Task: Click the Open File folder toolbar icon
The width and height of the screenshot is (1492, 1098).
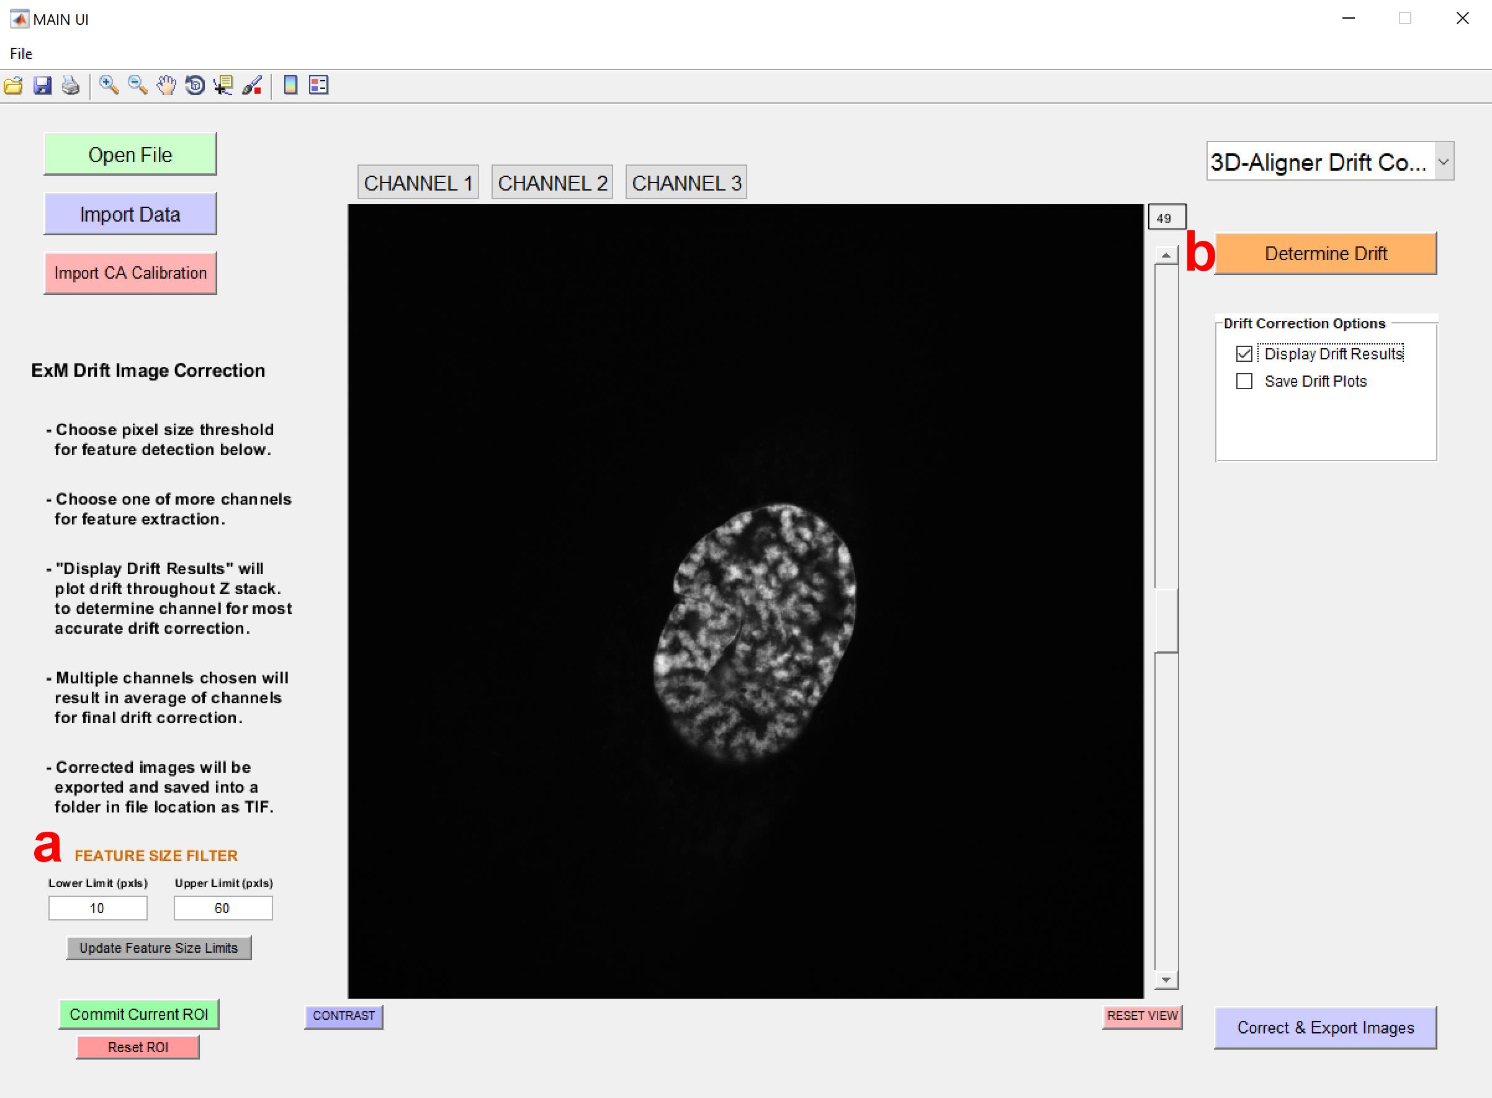Action: click(x=13, y=86)
